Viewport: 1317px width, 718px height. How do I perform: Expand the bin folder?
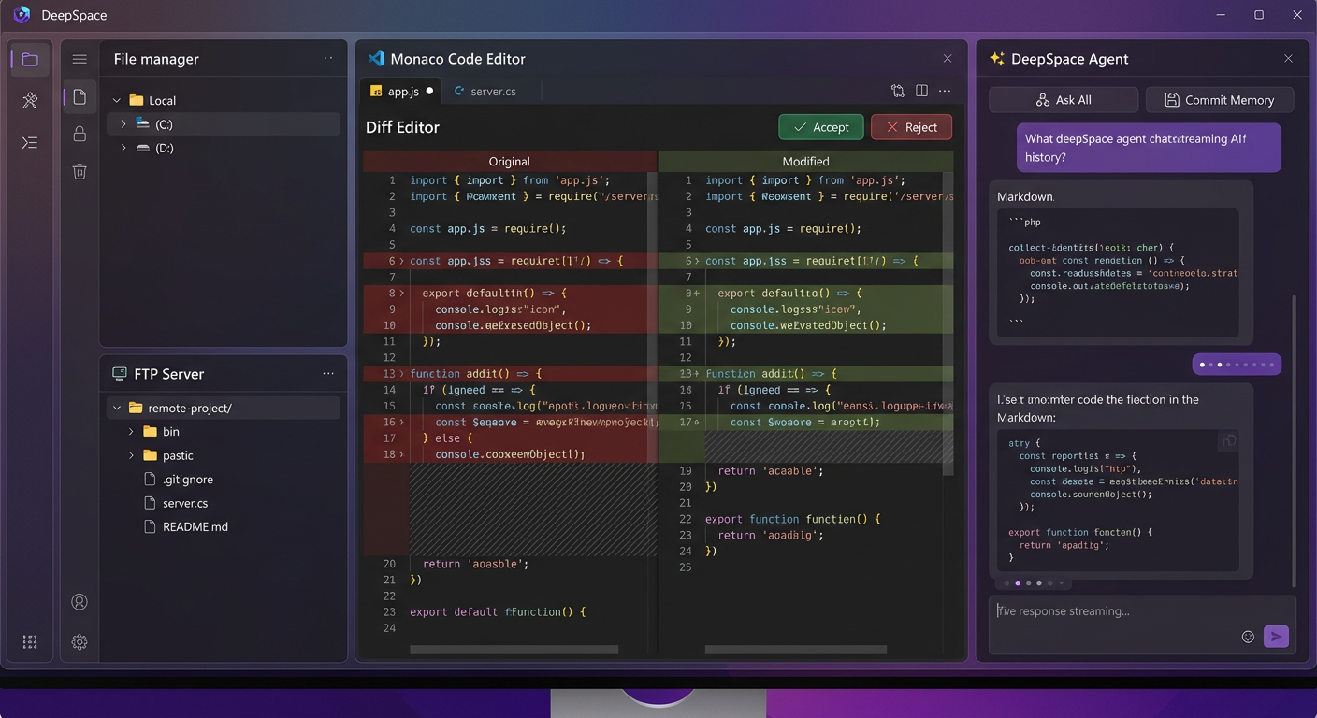[x=131, y=431]
